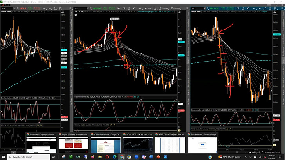Expand the /NQ symbol dropdown arrow
This screenshot has height=160, width=285.
(x=205, y=8)
